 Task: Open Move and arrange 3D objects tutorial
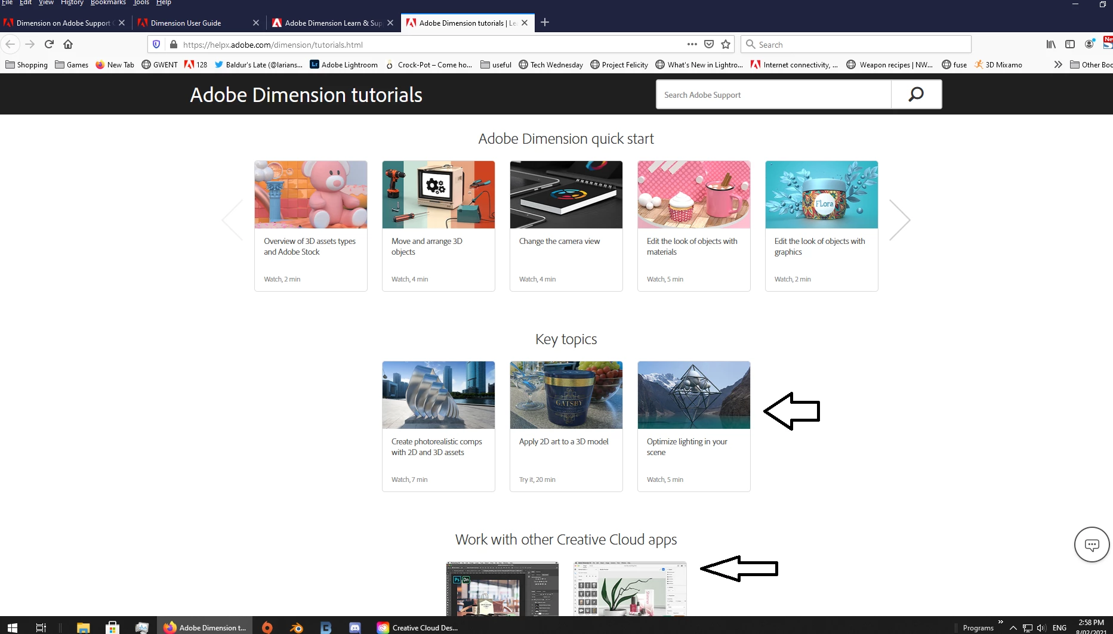tap(439, 225)
